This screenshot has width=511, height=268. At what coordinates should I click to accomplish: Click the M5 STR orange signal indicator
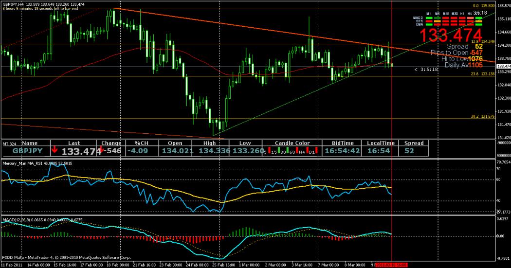[x=438, y=20]
